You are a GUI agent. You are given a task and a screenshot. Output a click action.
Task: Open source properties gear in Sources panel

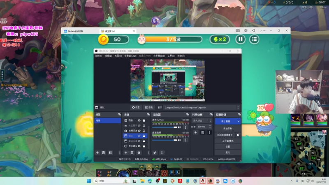[139, 153]
